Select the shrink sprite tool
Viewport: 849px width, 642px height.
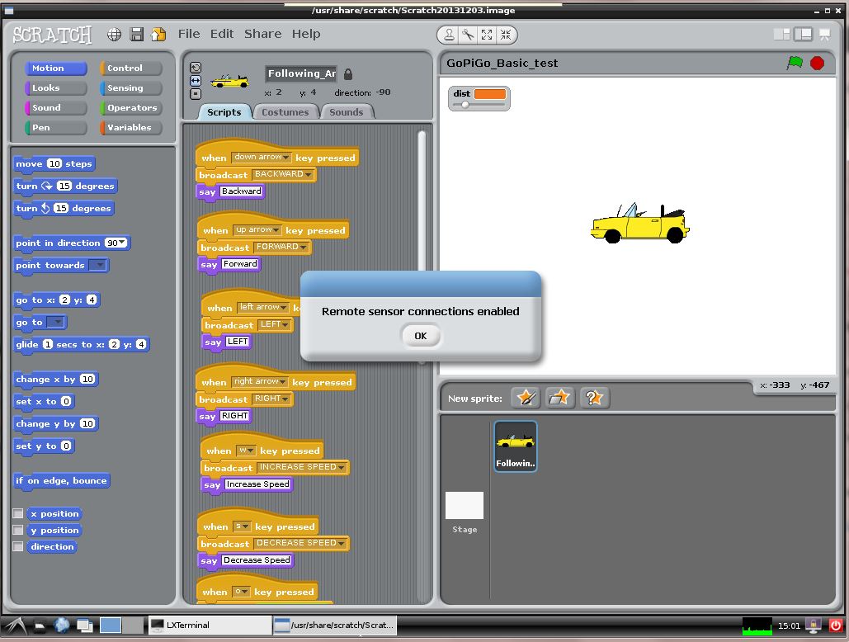tap(505, 35)
